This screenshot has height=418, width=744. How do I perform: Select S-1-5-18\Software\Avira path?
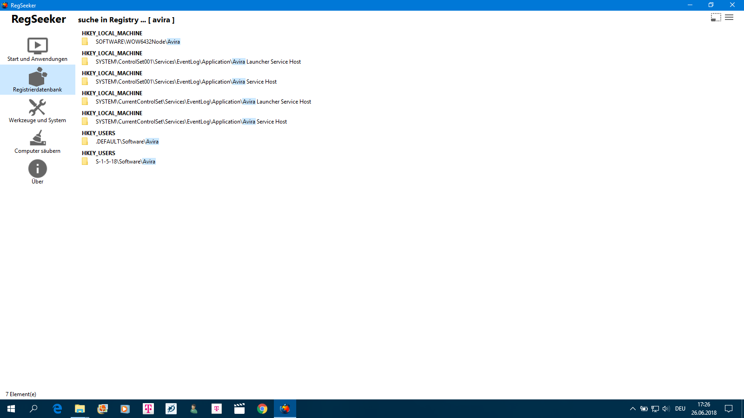126,162
